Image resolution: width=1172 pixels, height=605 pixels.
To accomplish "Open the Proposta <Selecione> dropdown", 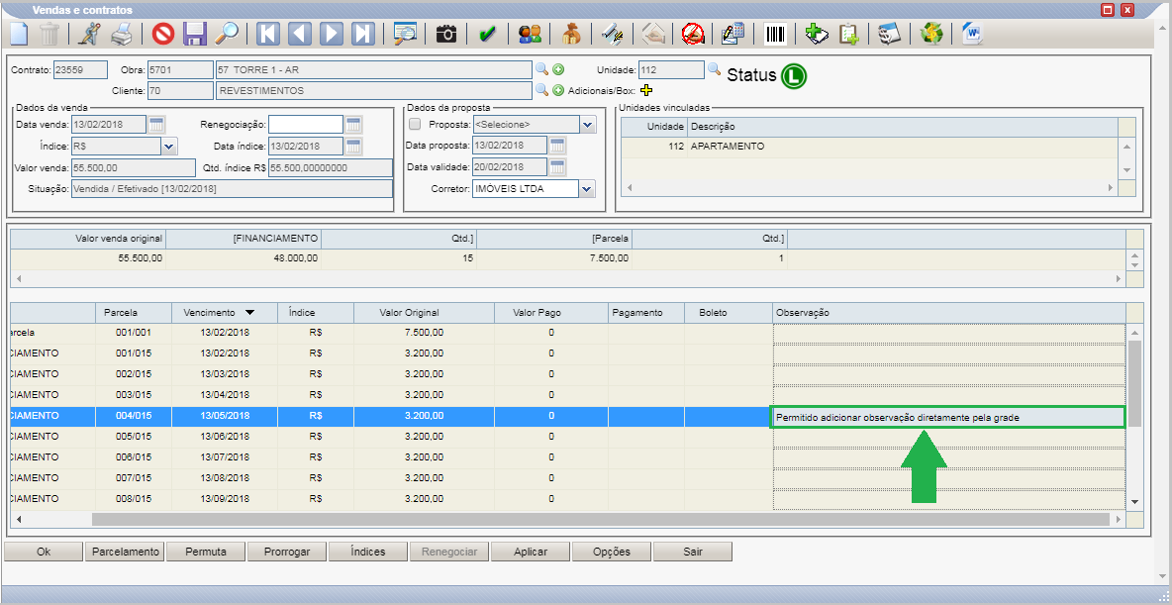I will pos(588,124).
